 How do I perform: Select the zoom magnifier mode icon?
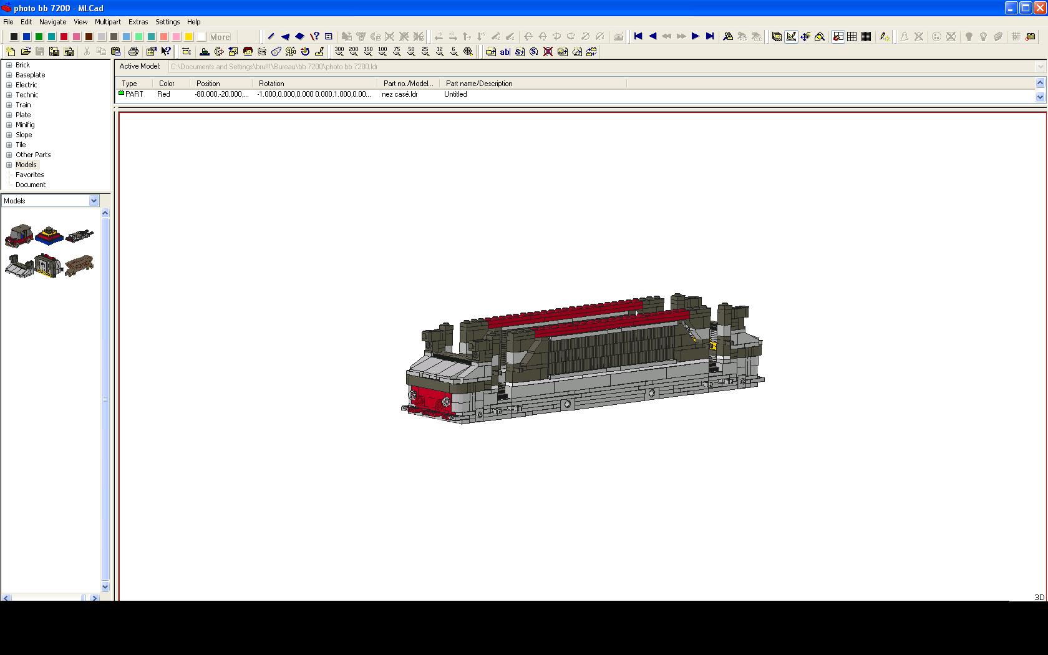coord(820,37)
